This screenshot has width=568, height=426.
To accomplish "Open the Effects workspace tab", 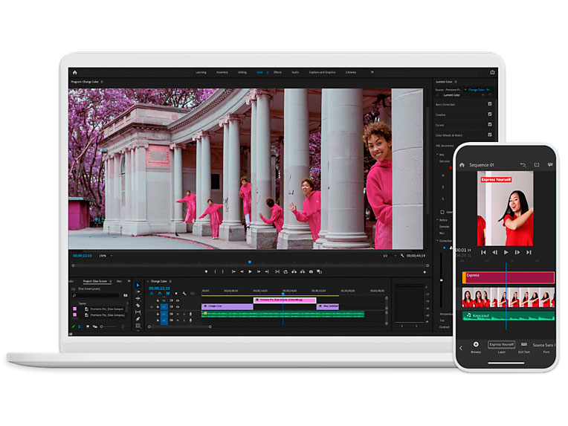I will pos(277,72).
